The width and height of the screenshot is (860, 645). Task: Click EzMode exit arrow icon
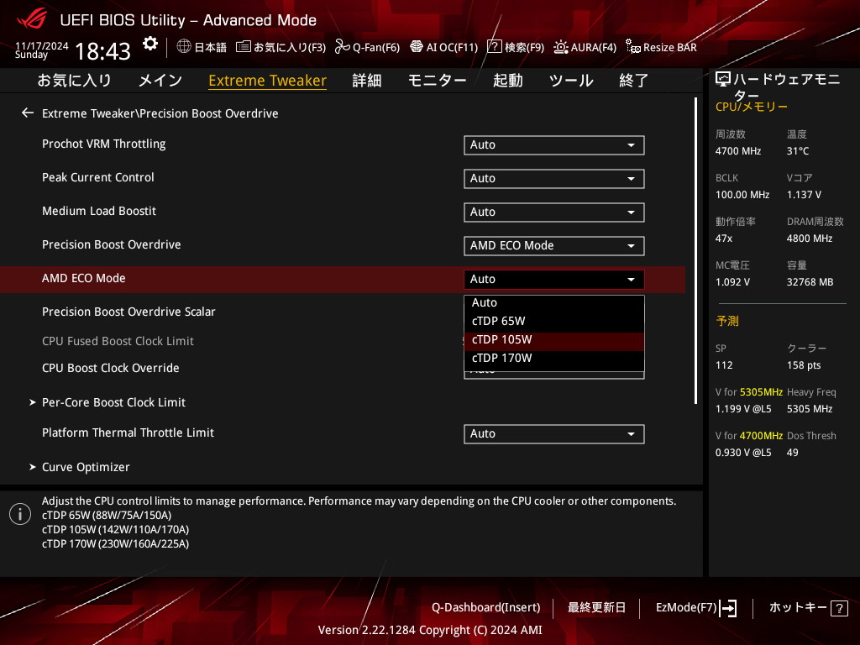(x=728, y=608)
